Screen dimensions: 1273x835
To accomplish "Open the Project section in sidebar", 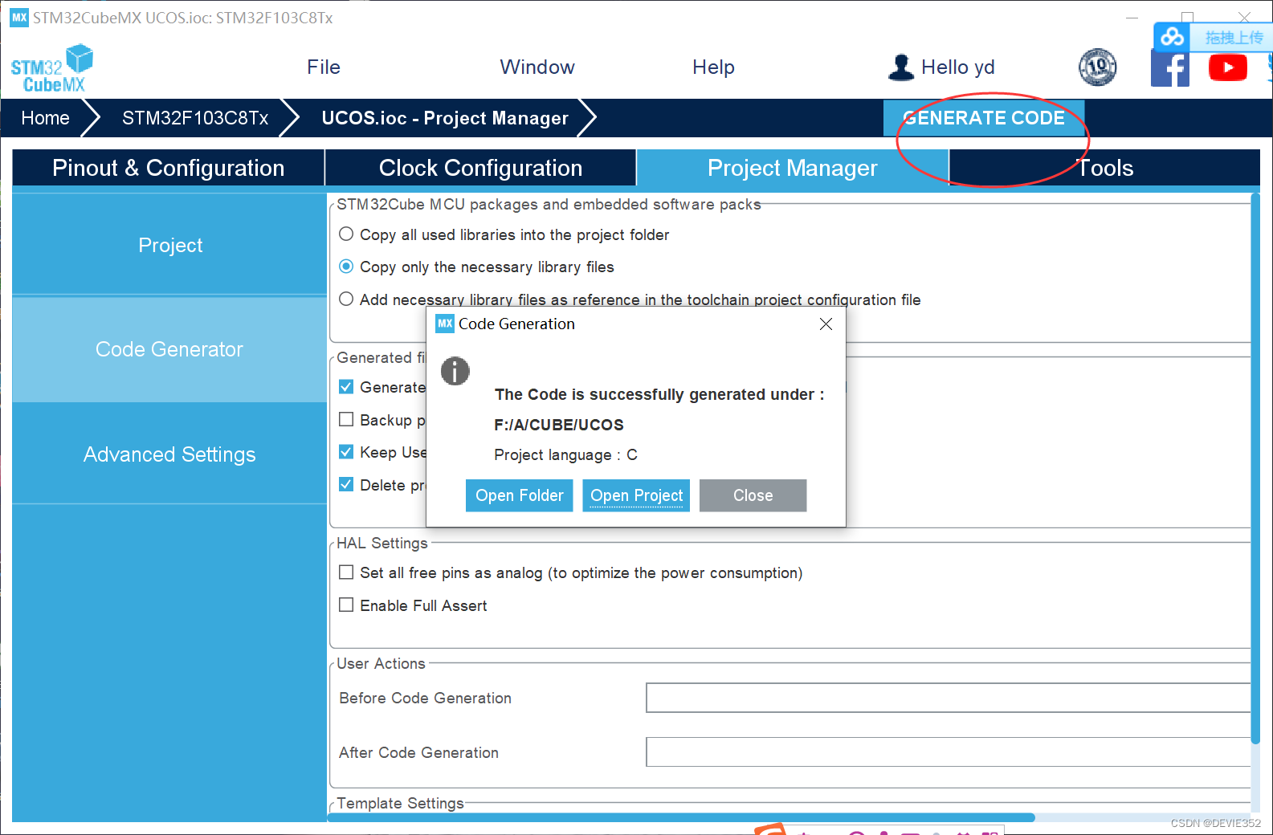I will point(169,245).
